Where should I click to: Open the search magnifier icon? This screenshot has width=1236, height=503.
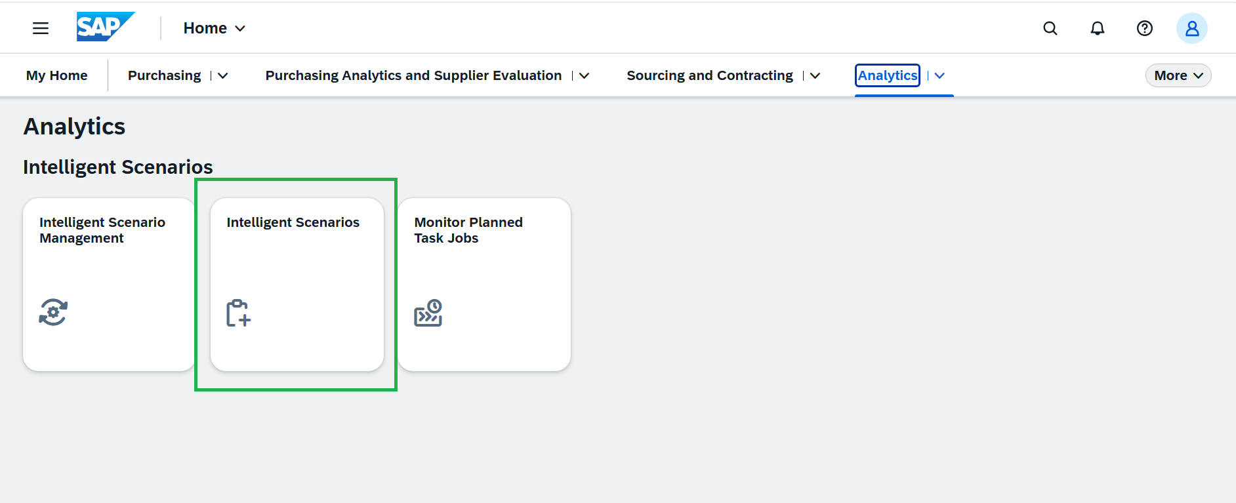pos(1050,28)
